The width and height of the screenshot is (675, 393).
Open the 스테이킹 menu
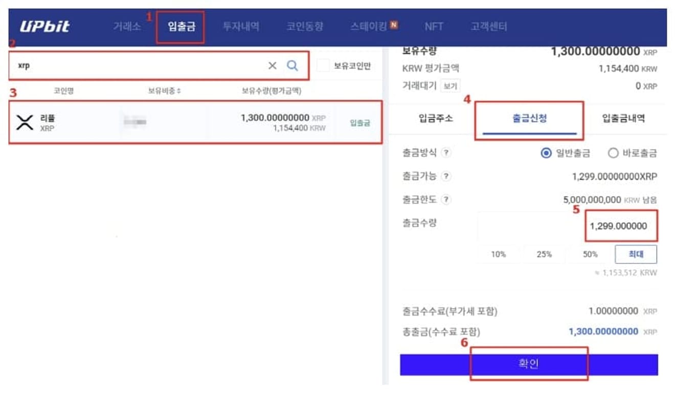369,26
